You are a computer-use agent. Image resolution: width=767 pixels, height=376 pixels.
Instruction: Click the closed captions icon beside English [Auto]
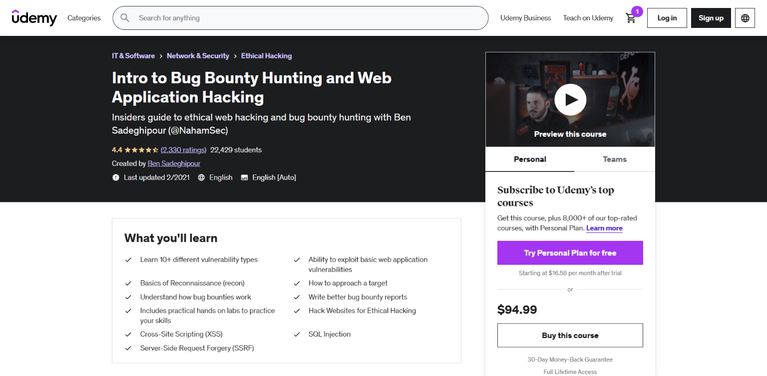[244, 177]
